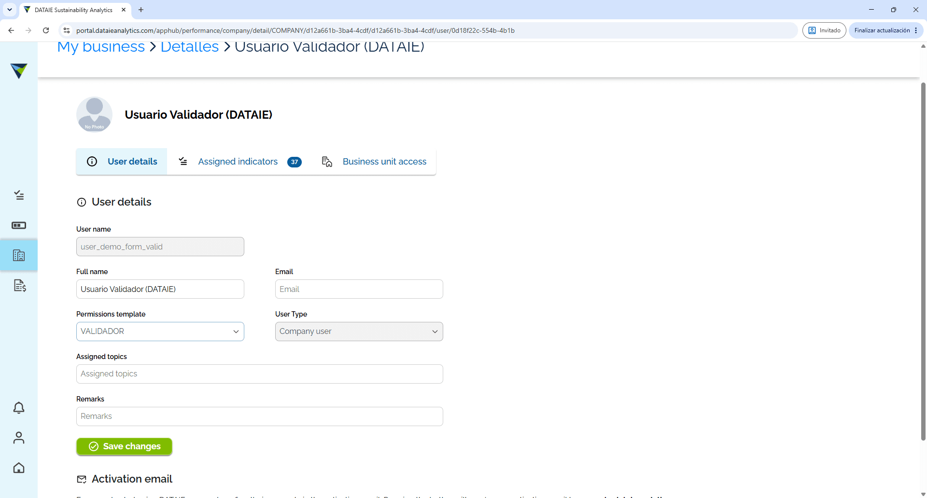
Task: Click the Activation email heading
Action: click(132, 479)
